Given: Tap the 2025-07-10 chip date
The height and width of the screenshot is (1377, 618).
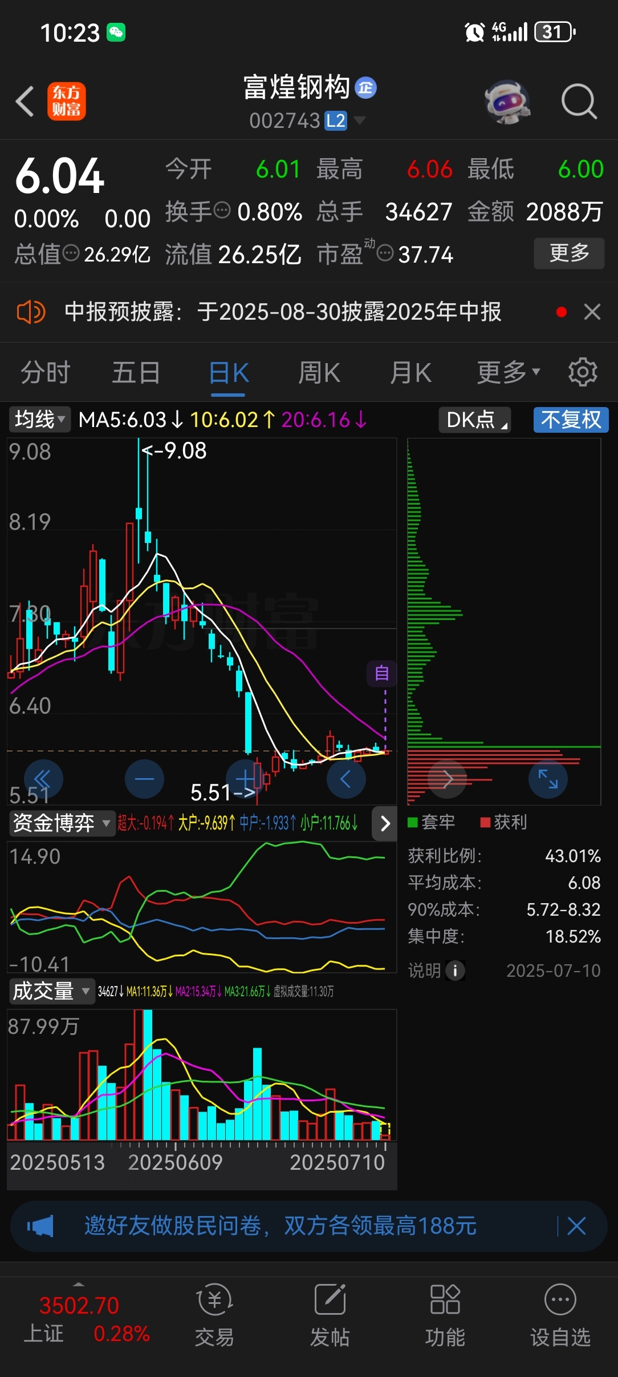Looking at the screenshot, I should coord(554,971).
